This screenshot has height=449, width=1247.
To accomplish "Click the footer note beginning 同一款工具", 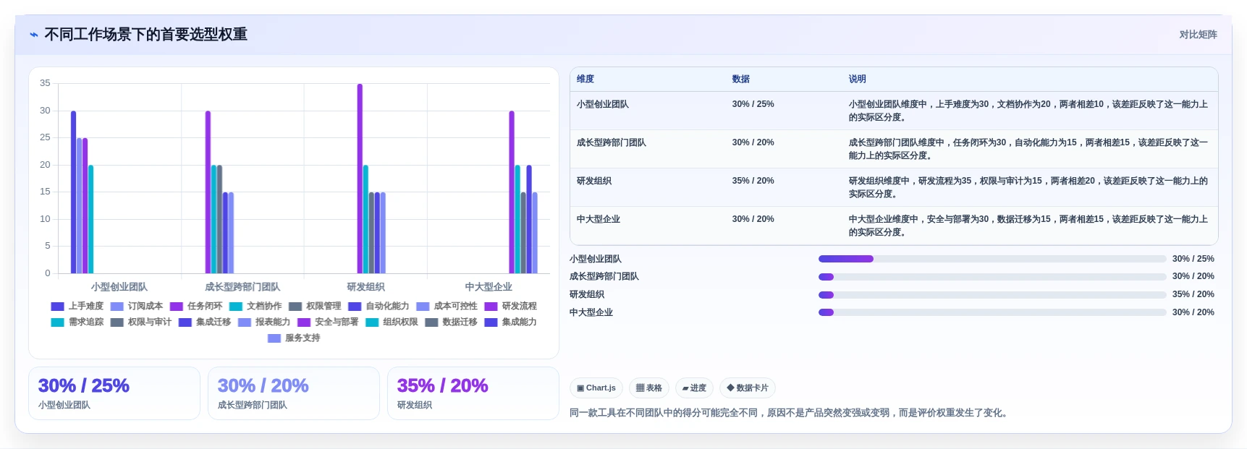I will pyautogui.click(x=790, y=413).
